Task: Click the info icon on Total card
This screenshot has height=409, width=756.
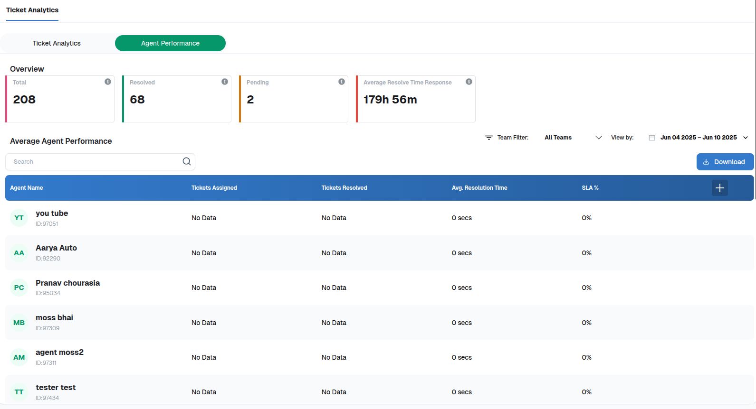Action: (x=108, y=82)
